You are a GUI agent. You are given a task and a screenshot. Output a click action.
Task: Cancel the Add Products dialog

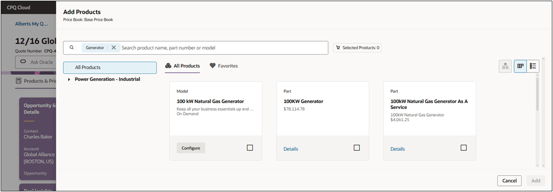pyautogui.click(x=509, y=181)
